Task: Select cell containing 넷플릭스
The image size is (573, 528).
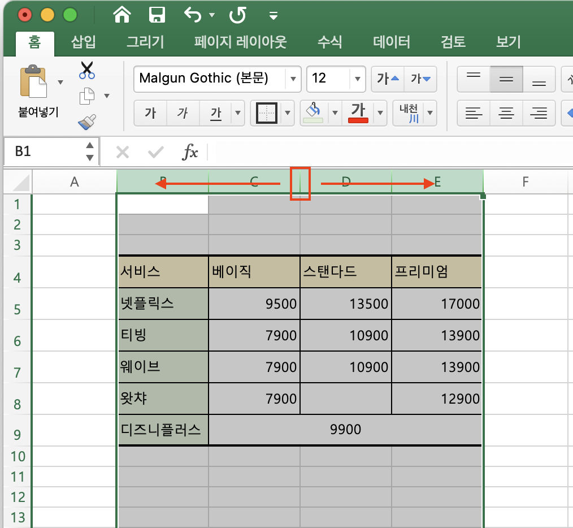Action: click(163, 304)
